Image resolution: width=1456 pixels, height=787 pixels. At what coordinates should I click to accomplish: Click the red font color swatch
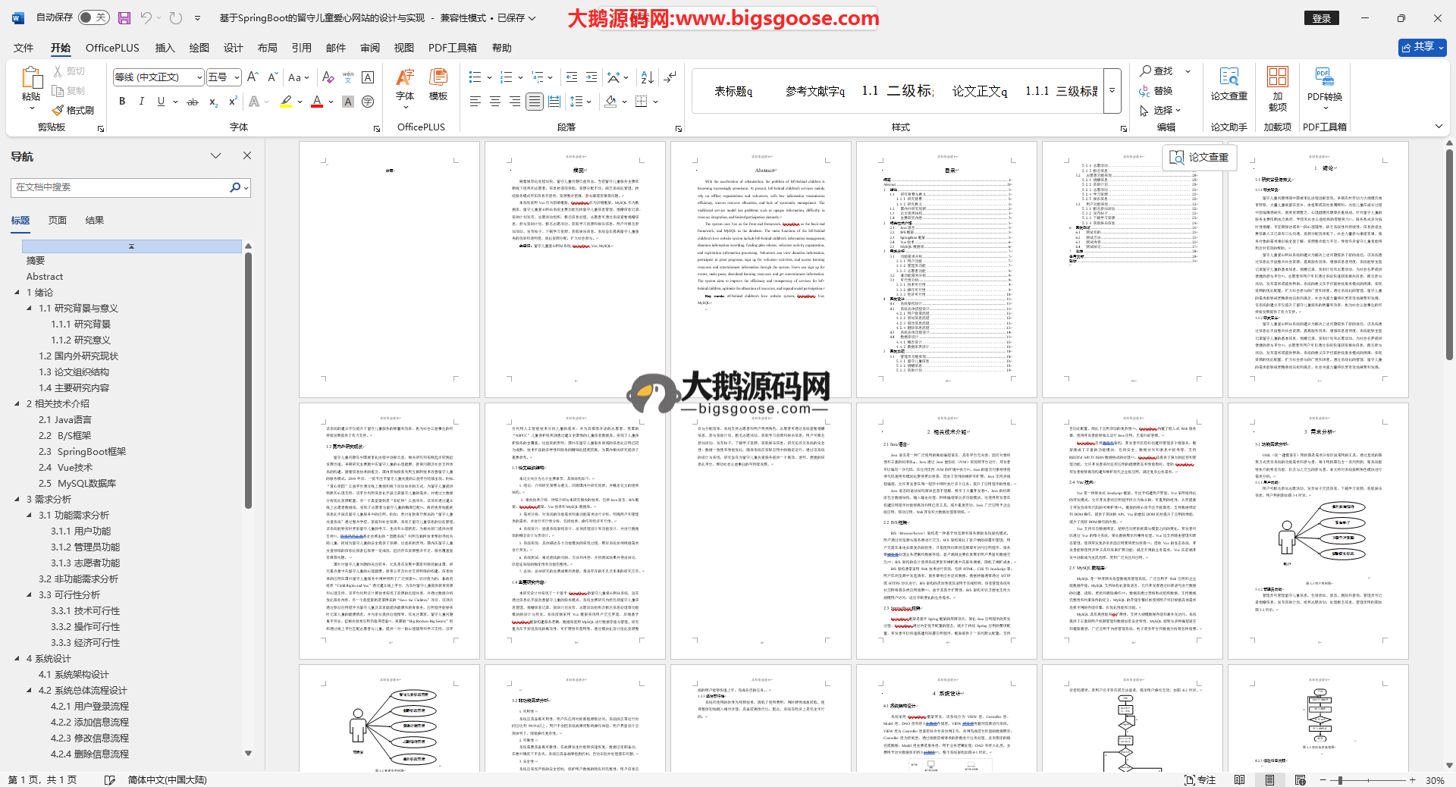click(317, 102)
